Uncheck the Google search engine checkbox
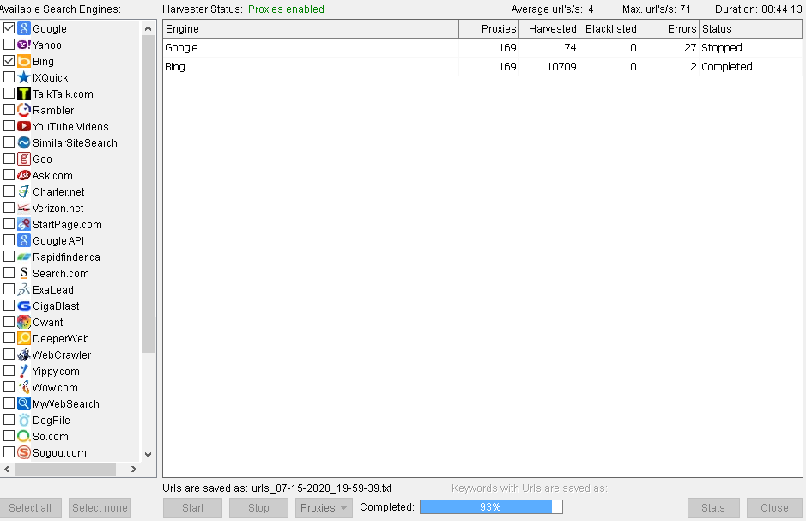The width and height of the screenshot is (806, 521). pyautogui.click(x=9, y=27)
